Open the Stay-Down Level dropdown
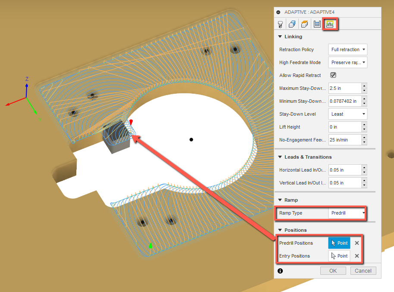Screen dimensions: 394x292 click(347, 114)
